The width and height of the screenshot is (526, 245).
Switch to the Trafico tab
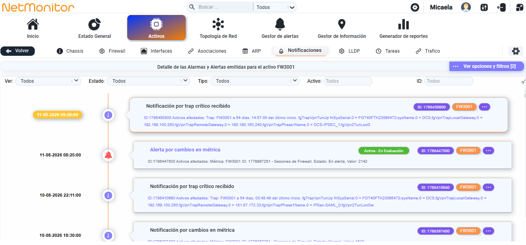pos(428,51)
